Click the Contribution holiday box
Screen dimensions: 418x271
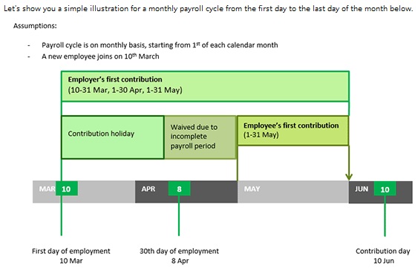tap(113, 137)
